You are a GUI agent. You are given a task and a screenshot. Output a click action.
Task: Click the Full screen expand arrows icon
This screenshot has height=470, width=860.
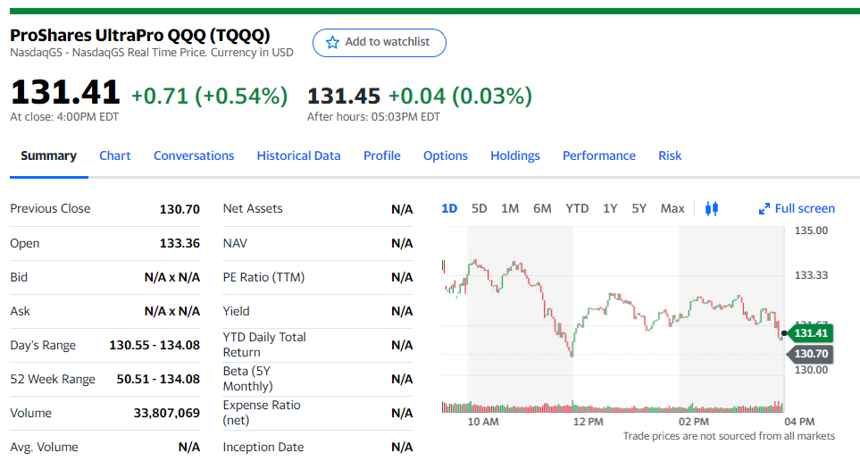click(764, 209)
